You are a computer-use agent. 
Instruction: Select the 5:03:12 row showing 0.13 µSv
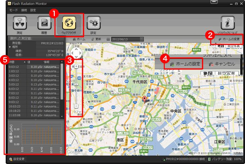pos(34,84)
